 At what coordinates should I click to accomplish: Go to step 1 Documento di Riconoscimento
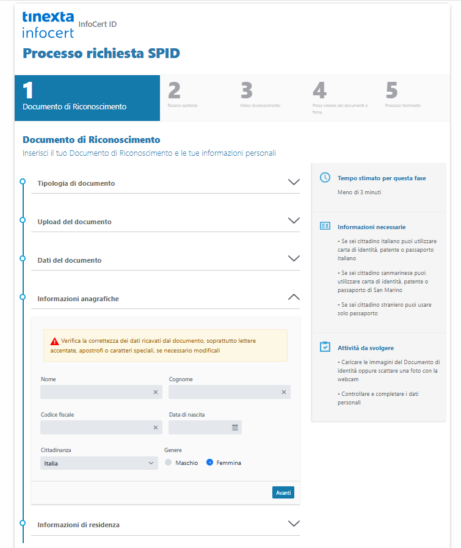coord(87,98)
